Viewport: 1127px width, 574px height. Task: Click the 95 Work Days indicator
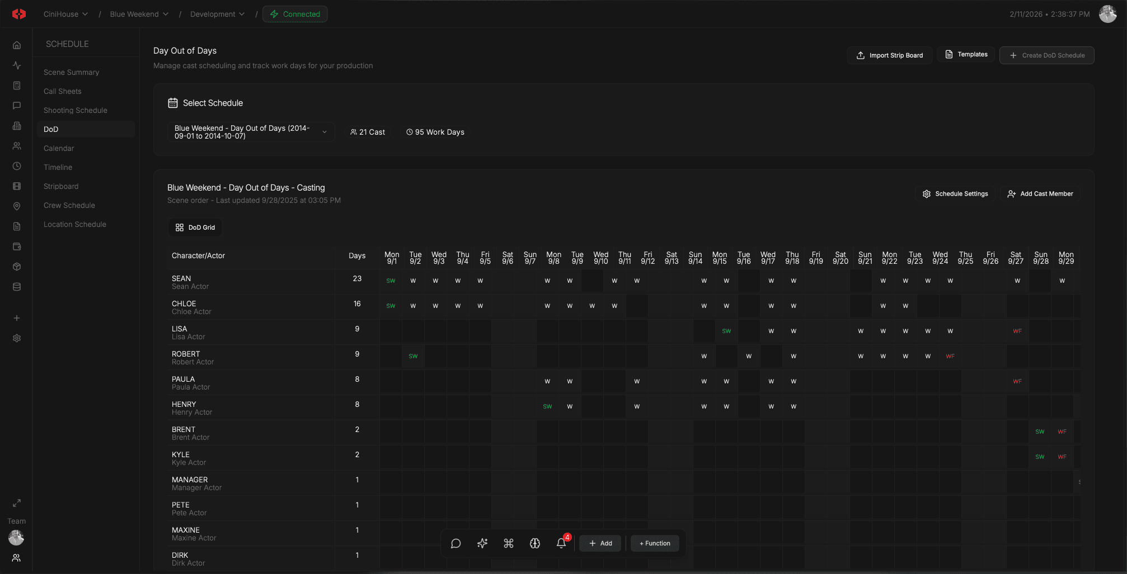click(435, 132)
